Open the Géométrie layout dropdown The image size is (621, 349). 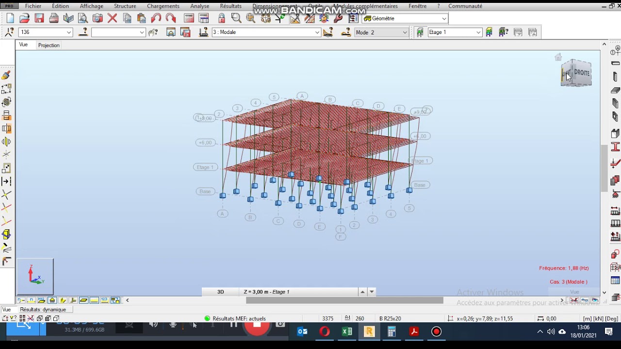[444, 18]
